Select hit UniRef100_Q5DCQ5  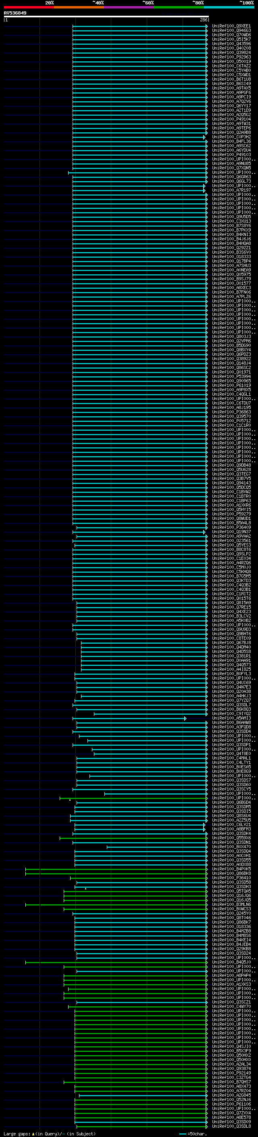231,487
